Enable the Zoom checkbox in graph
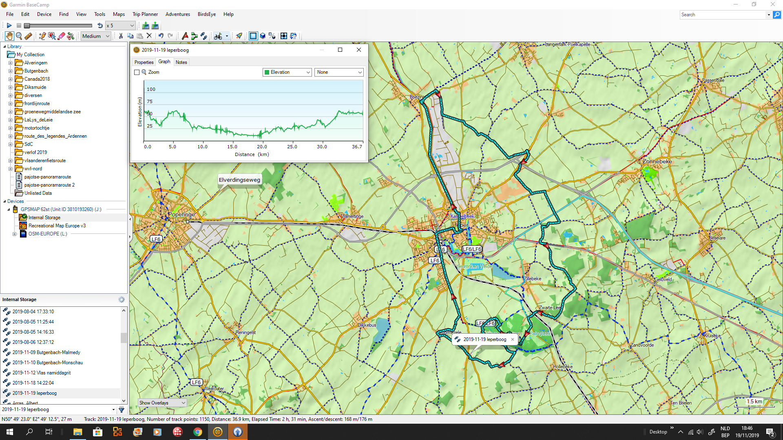Screen dimensions: 783x440 [137, 72]
